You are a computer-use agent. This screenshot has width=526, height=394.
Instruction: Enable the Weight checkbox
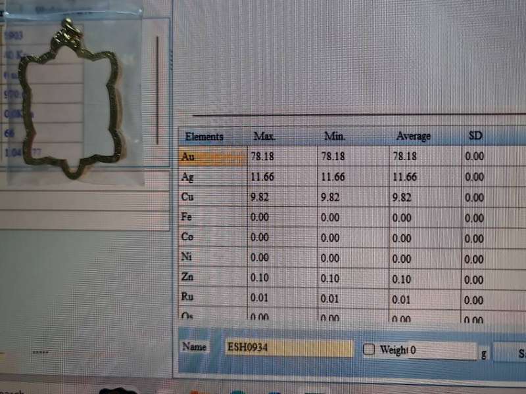coord(369,350)
